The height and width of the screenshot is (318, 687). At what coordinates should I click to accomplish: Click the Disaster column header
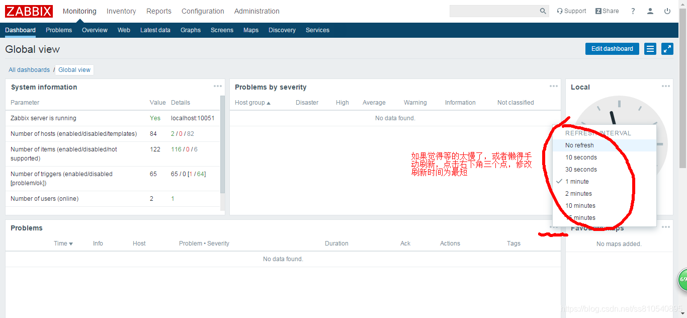pos(307,103)
